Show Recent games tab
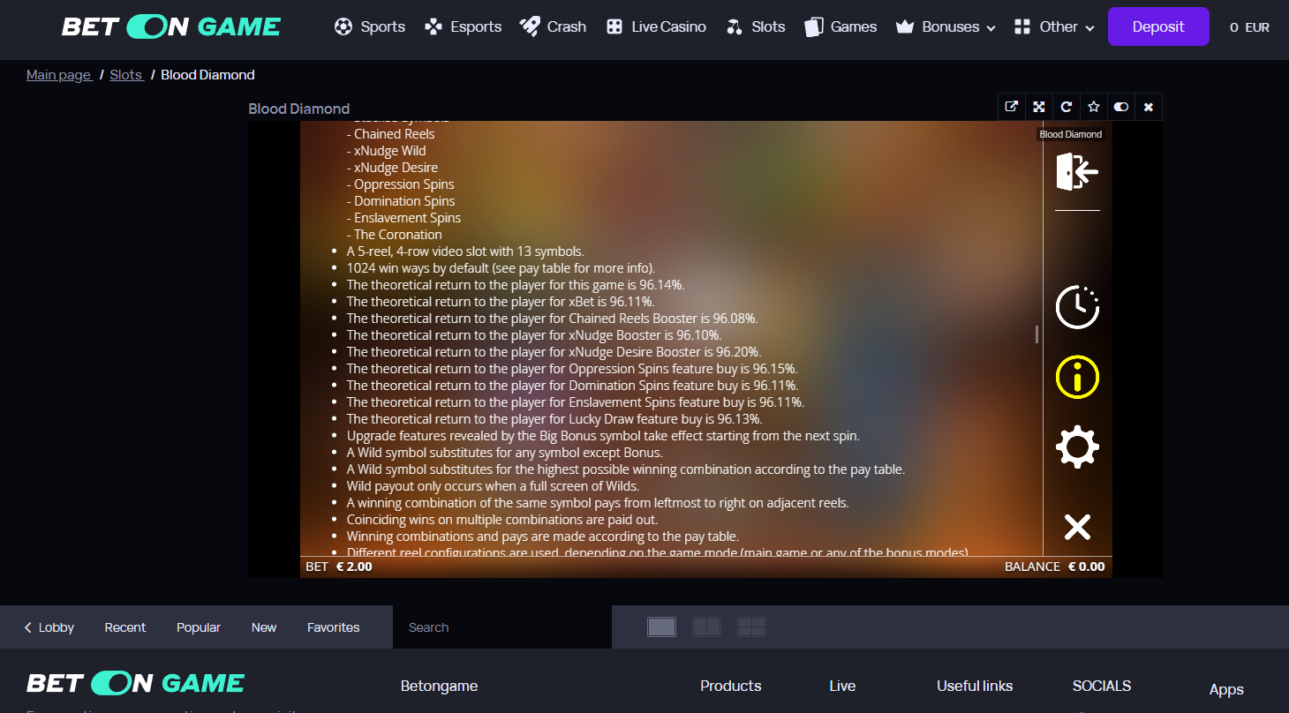Image resolution: width=1289 pixels, height=713 pixels. click(125, 627)
